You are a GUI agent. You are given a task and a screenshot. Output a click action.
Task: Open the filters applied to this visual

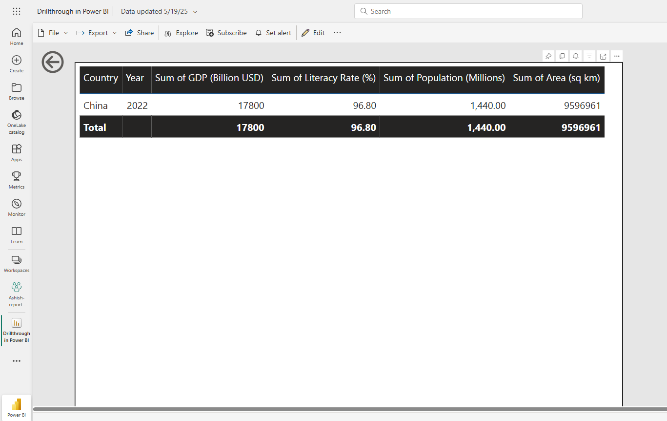pos(589,56)
